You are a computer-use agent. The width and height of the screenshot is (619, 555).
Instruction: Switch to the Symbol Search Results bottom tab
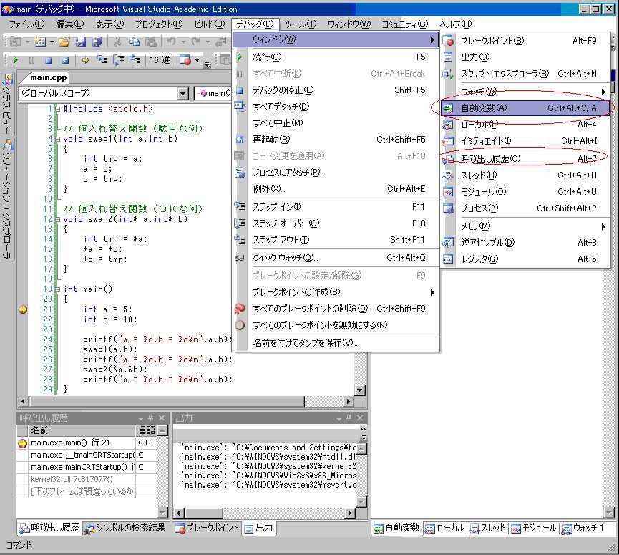coord(125,528)
